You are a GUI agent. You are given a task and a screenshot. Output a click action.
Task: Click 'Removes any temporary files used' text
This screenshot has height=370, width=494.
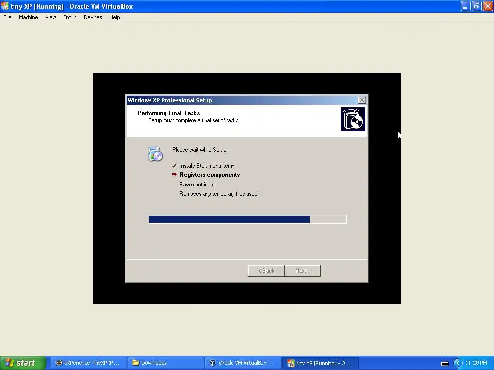click(219, 194)
